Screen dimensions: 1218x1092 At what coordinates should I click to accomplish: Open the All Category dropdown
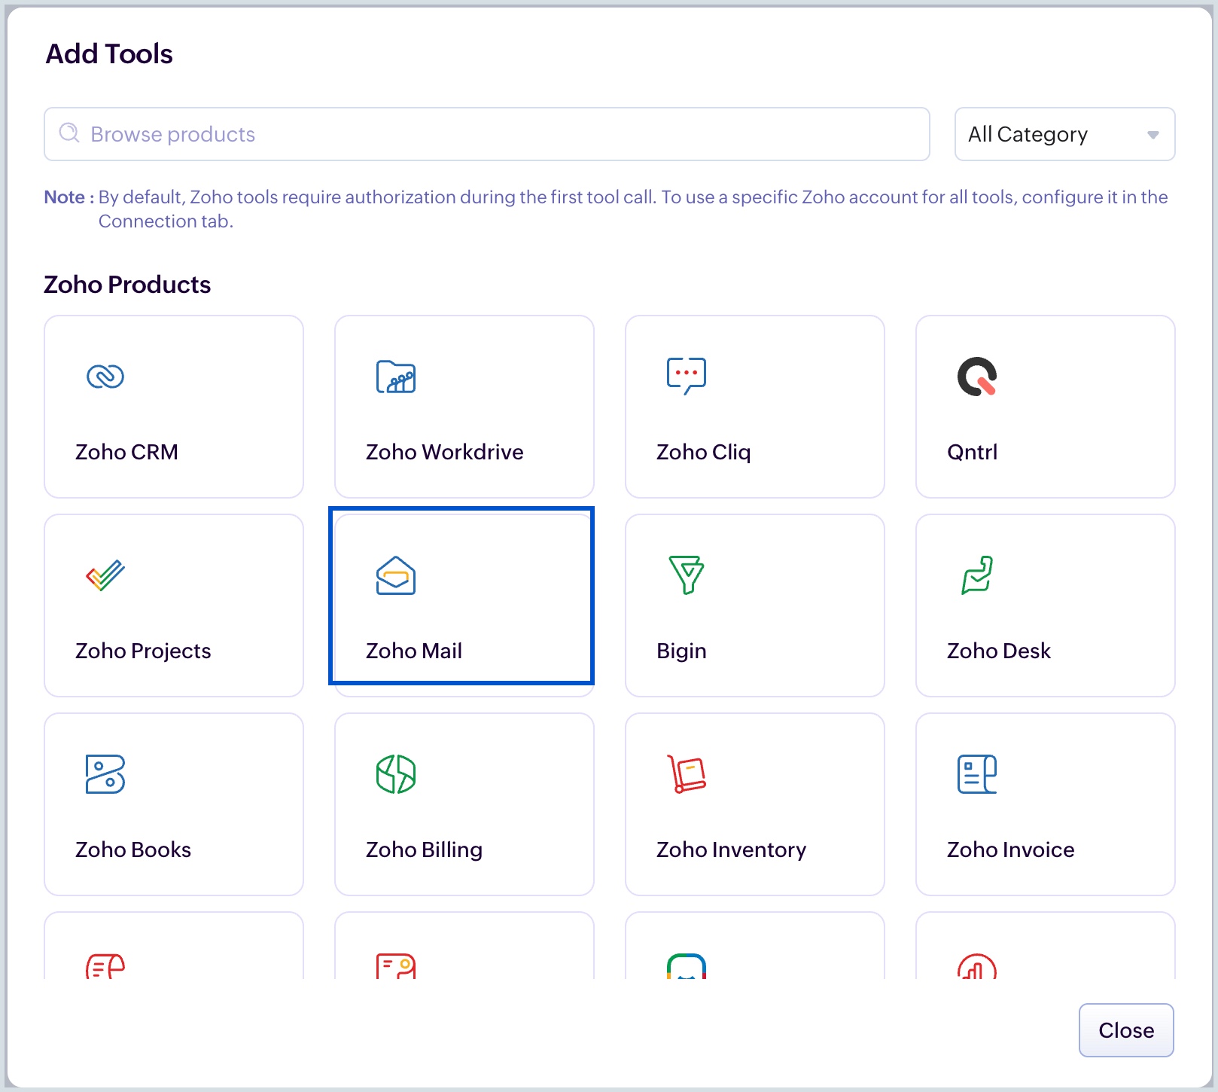(1064, 134)
